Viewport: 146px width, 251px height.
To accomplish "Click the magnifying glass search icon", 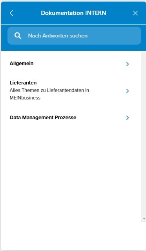I will tap(18, 36).
